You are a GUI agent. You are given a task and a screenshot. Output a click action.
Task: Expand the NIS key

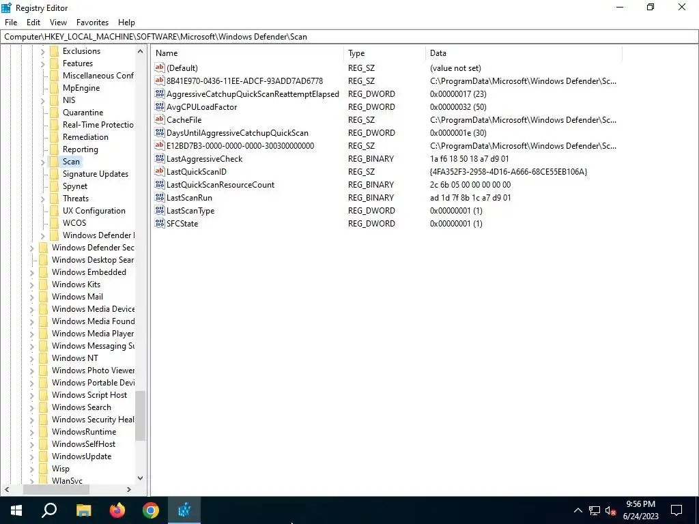[x=43, y=101]
